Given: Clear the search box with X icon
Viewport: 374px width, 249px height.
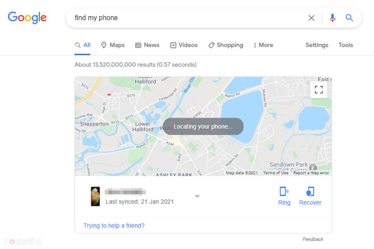Looking at the screenshot, I should (x=311, y=18).
